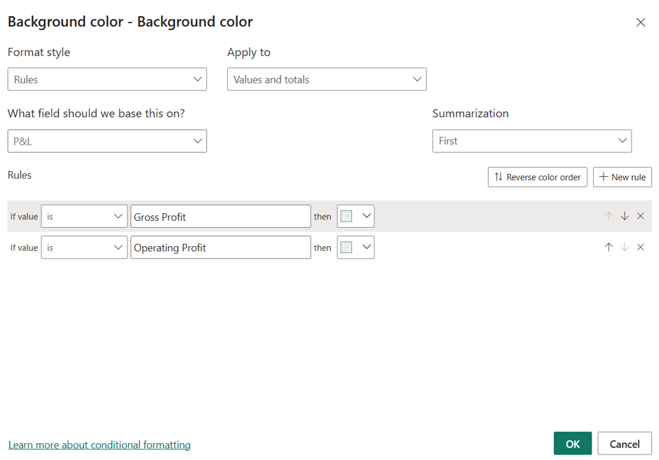Open the 'is' operator dropdown for Gross Profit rule
The width and height of the screenshot is (659, 460).
click(84, 216)
